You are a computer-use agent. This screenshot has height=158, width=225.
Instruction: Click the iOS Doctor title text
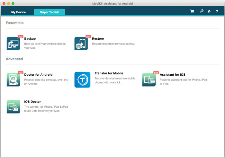32,102
